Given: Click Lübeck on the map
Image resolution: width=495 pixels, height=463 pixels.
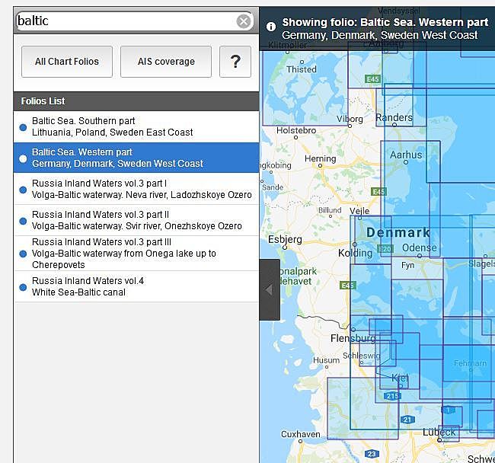Looking at the screenshot, I should point(439,432).
